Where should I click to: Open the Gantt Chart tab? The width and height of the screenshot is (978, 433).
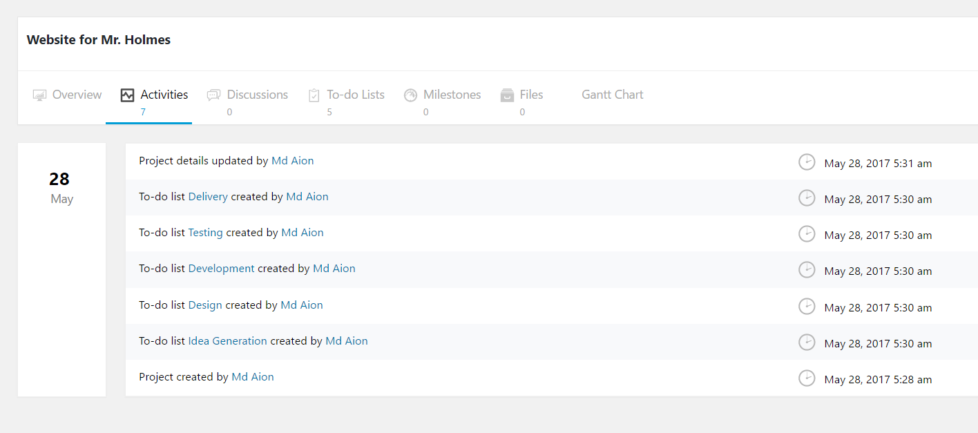point(612,95)
